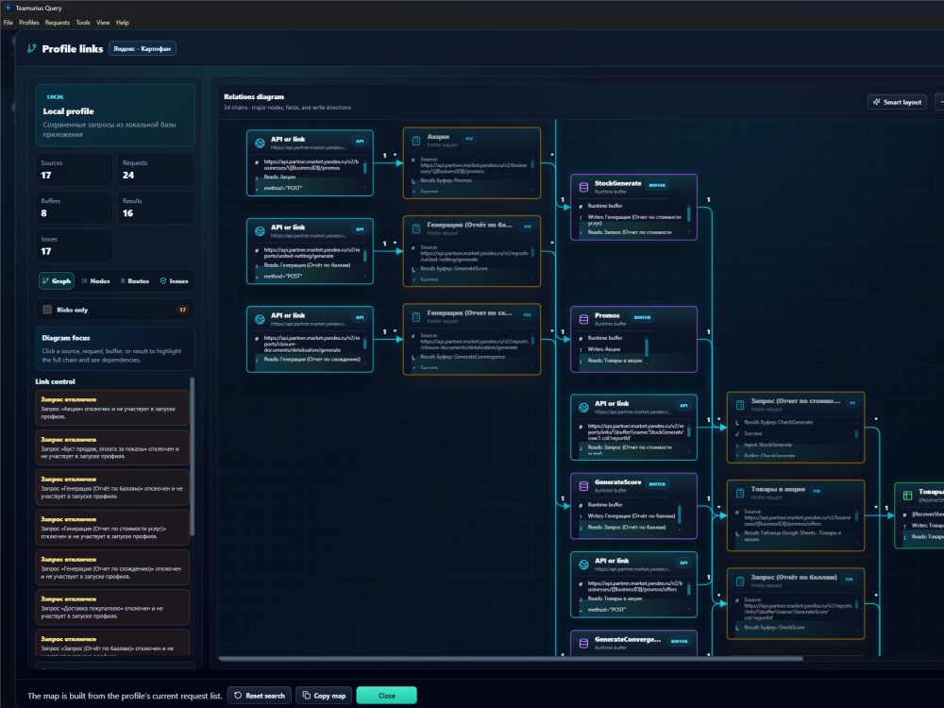Click the Товары в акции request icon
This screenshot has width=944, height=708.
[740, 493]
